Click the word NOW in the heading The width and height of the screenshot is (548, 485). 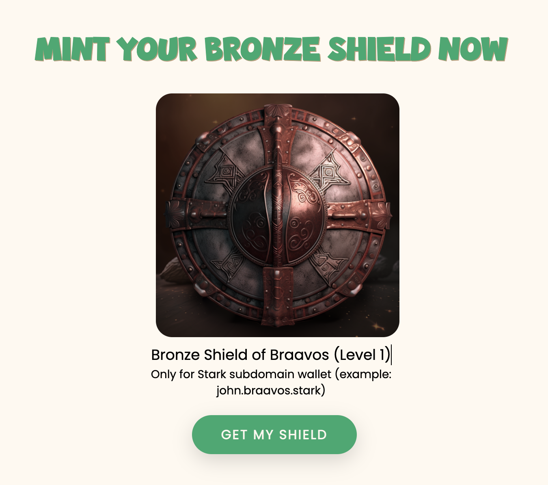tap(473, 49)
